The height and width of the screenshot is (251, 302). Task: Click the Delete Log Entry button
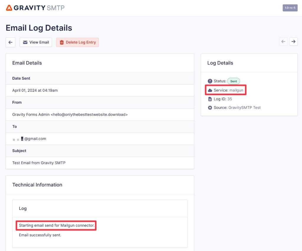coord(77,42)
